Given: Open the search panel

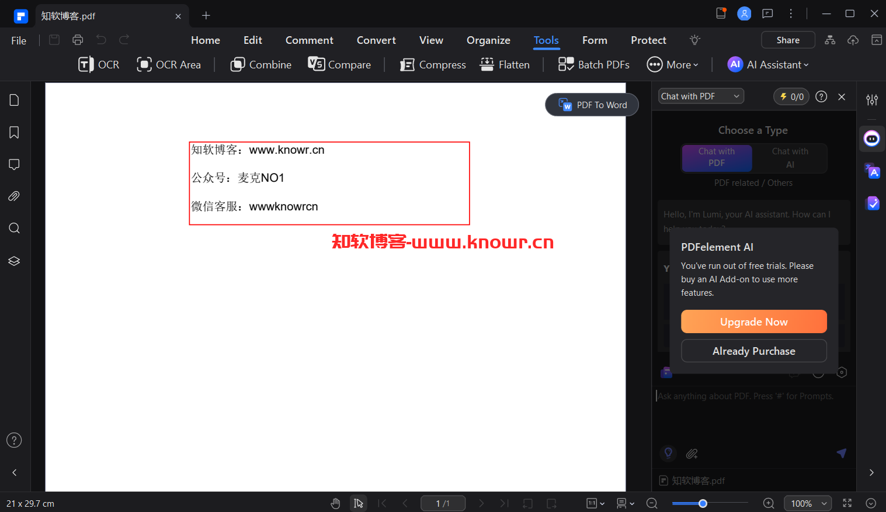Looking at the screenshot, I should click(14, 228).
